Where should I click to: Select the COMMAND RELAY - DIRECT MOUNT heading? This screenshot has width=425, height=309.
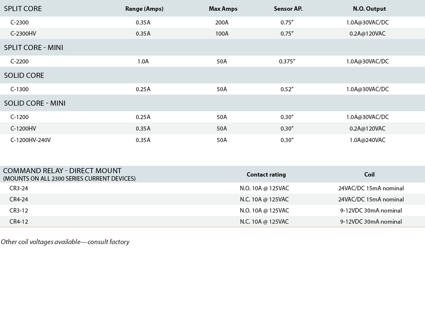[62, 171]
